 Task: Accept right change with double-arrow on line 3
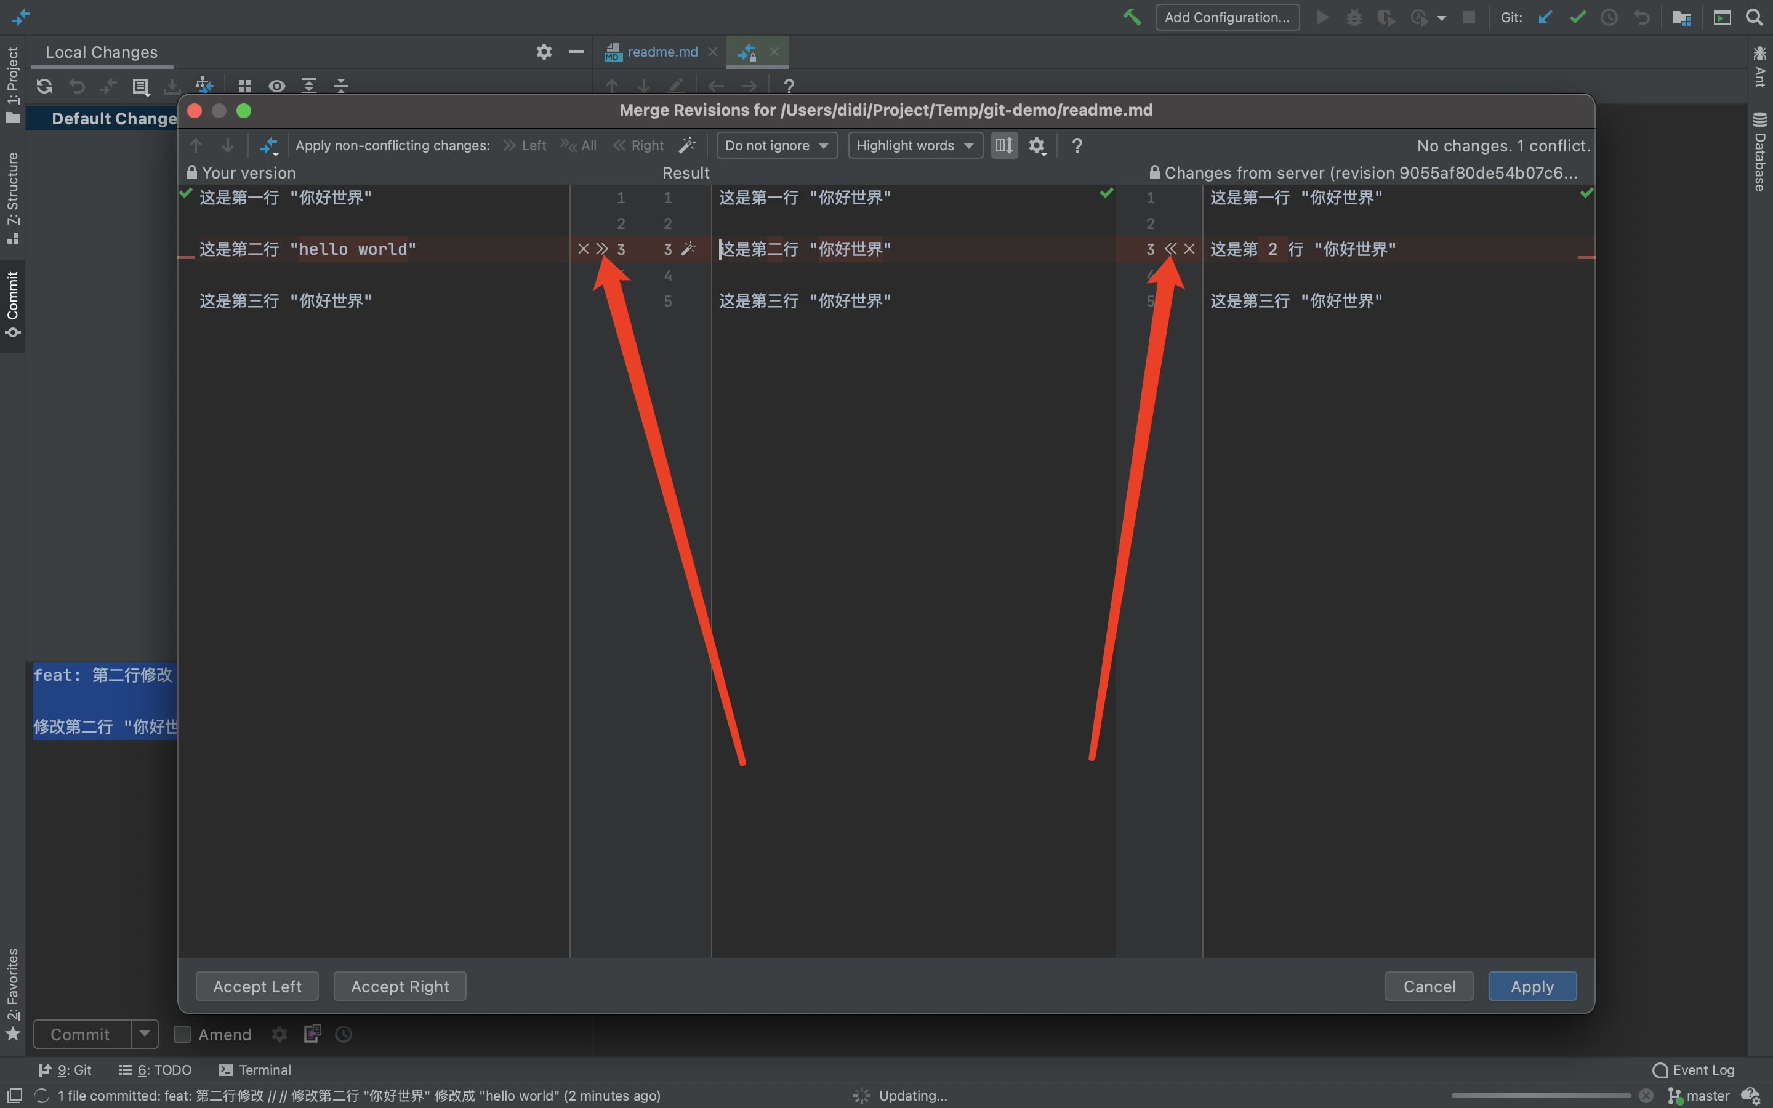click(1170, 249)
